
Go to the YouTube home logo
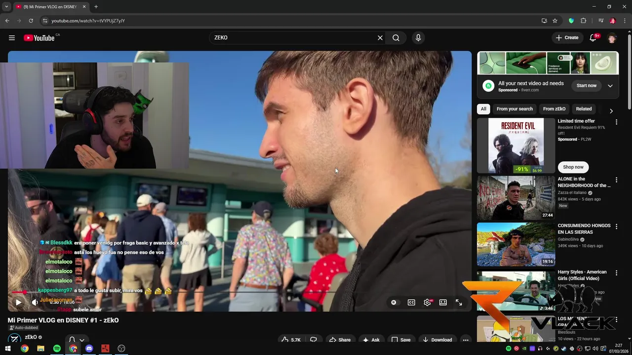pos(39,38)
